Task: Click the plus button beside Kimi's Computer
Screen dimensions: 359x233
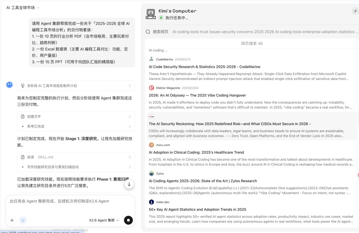Action: coord(355,11)
